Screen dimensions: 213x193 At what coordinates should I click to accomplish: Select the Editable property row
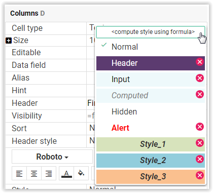pos(46,53)
